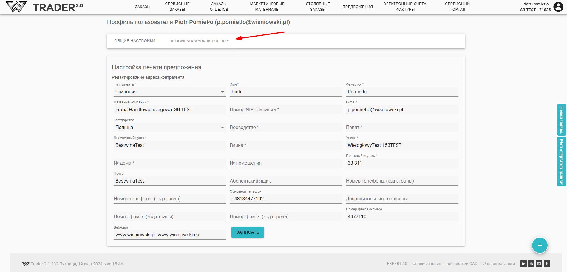The width and height of the screenshot is (567, 272).
Task: Click the round plus floating button
Action: [540, 245]
